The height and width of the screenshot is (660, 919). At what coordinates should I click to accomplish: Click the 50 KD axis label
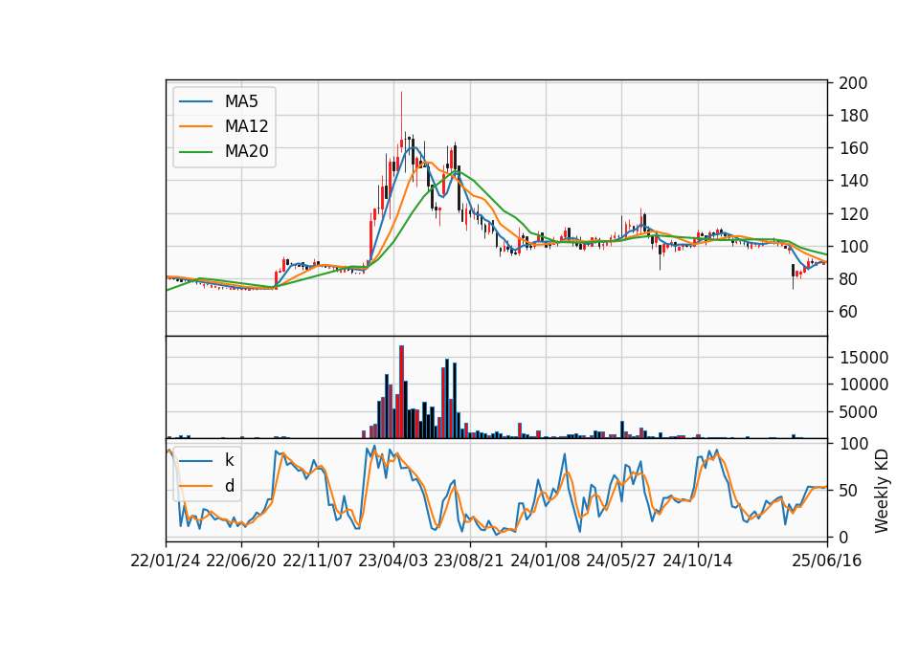[x=848, y=491]
